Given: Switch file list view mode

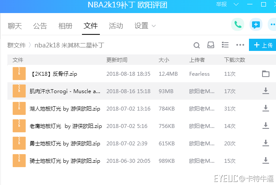Looking at the screenshot, I should [225, 45].
